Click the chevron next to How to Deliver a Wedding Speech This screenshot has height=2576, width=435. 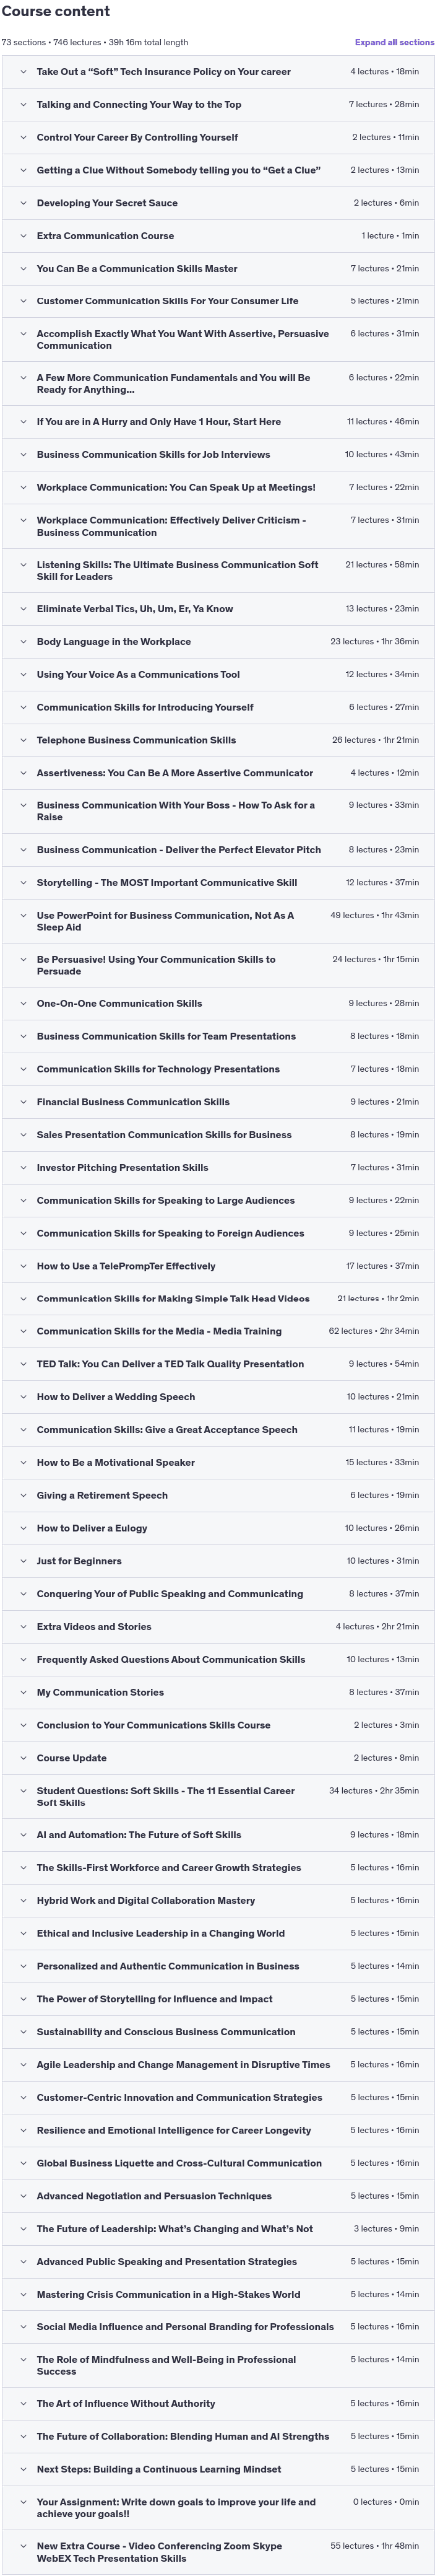point(23,1397)
